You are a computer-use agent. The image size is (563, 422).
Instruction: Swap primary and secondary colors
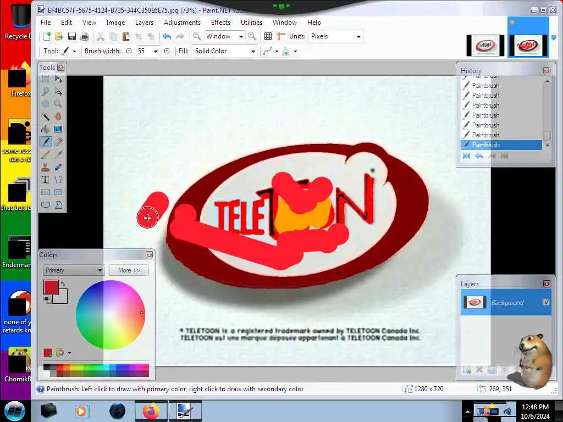tap(63, 284)
